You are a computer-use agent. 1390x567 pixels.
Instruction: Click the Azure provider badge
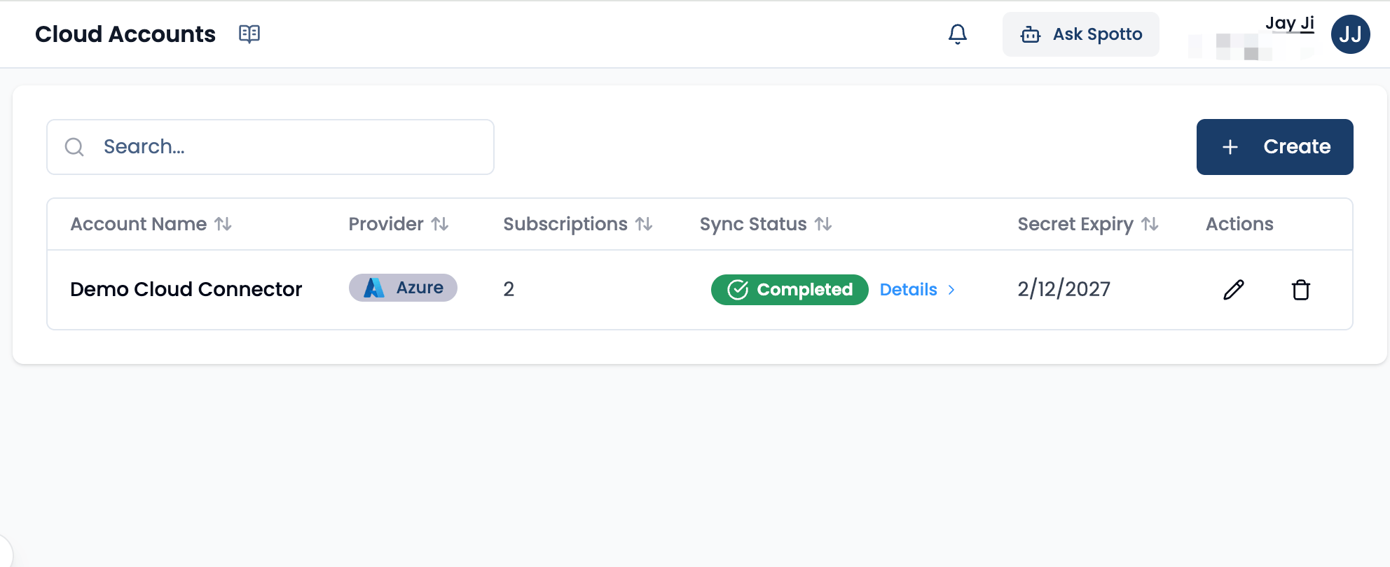(403, 288)
